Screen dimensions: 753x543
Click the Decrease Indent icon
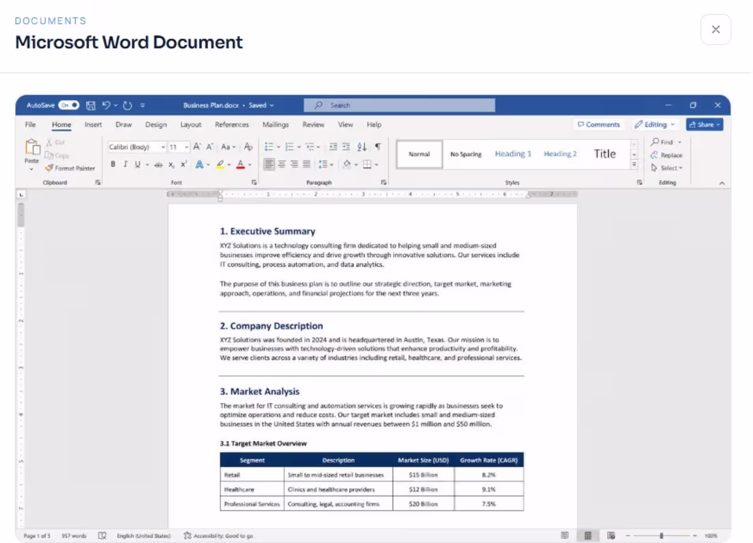point(333,147)
